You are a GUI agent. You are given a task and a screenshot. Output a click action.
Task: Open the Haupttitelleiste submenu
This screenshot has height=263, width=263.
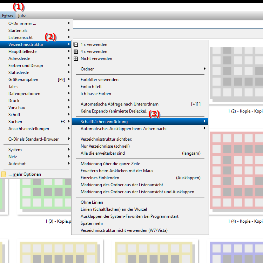36,52
